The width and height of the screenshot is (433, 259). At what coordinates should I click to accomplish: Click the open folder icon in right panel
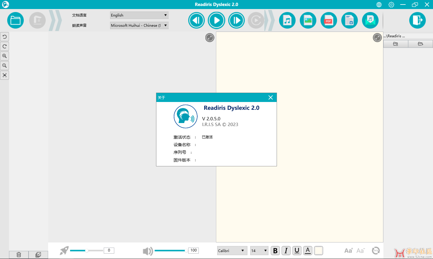420,44
